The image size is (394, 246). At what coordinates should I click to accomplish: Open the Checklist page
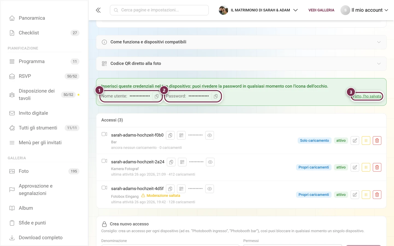[44, 33]
